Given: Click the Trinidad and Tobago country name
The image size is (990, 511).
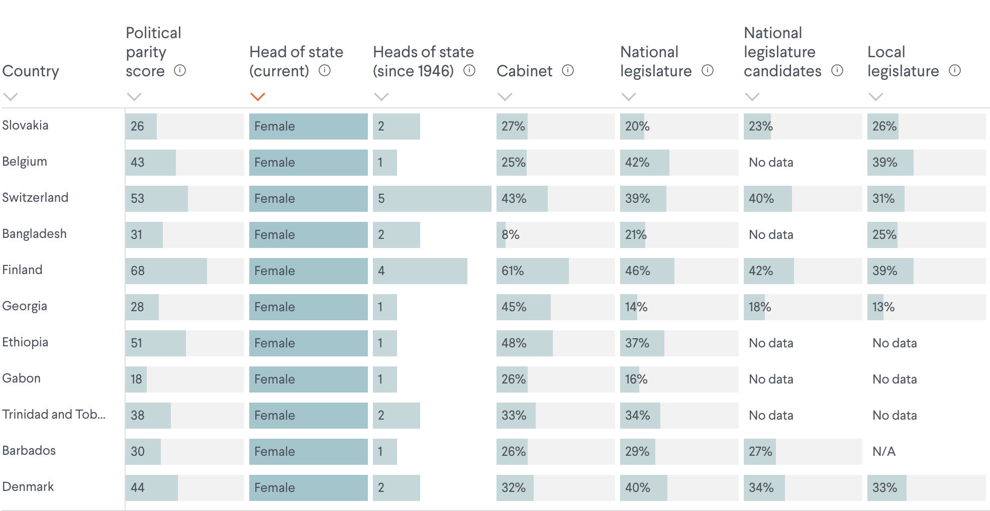Looking at the screenshot, I should tap(54, 415).
